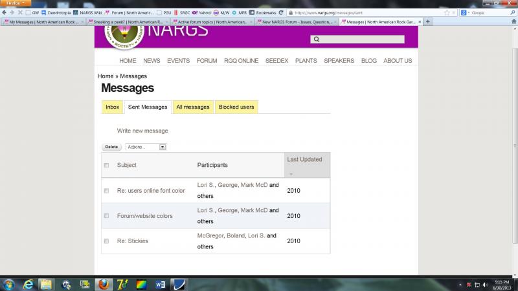Open Windows Explorer folder in taskbar

[47, 283]
